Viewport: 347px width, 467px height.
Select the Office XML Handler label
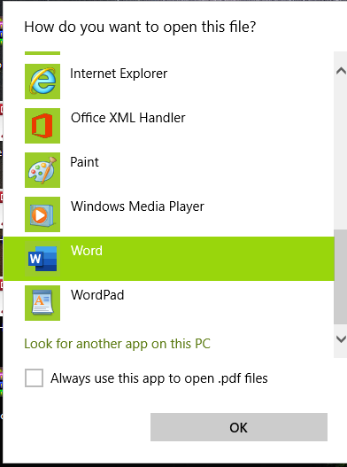click(x=128, y=118)
